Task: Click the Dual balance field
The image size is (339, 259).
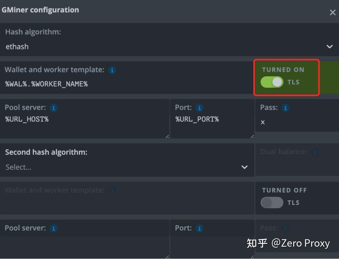Action: pyautogui.click(x=297, y=160)
